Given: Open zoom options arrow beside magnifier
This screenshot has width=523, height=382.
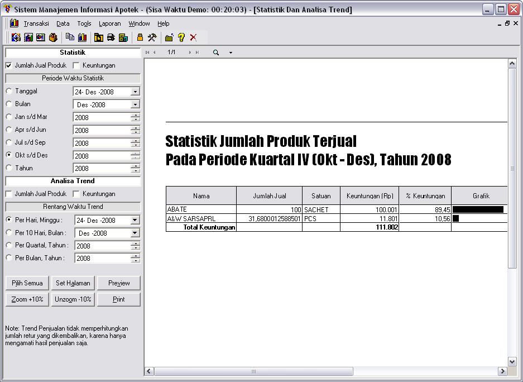Looking at the screenshot, I should 231,52.
